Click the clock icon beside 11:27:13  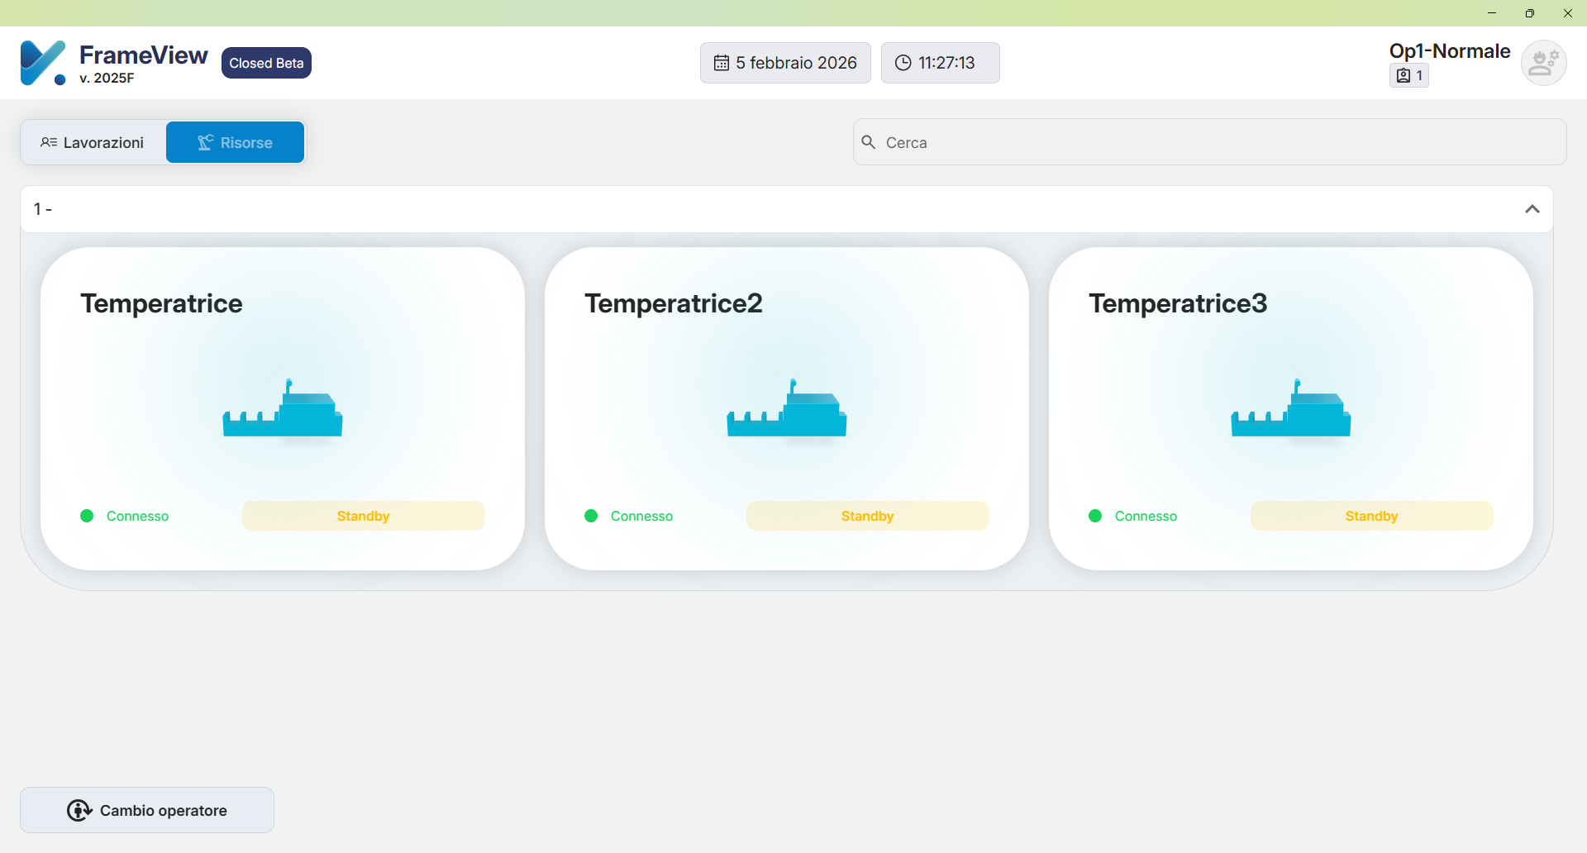click(903, 63)
